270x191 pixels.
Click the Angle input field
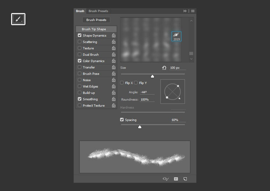click(x=147, y=92)
